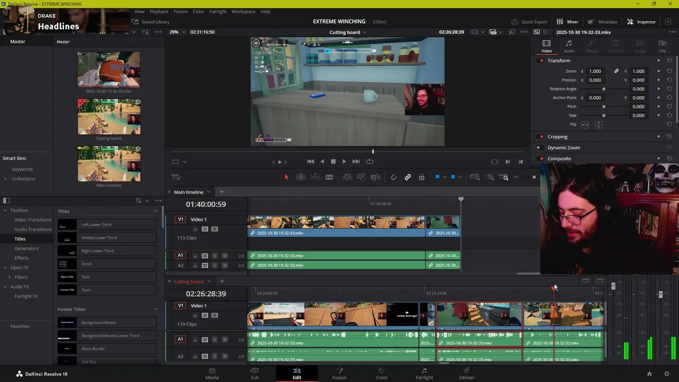Toggle Zoom X/Y link chain in Inspector
The height and width of the screenshot is (382, 679).
pos(616,71)
